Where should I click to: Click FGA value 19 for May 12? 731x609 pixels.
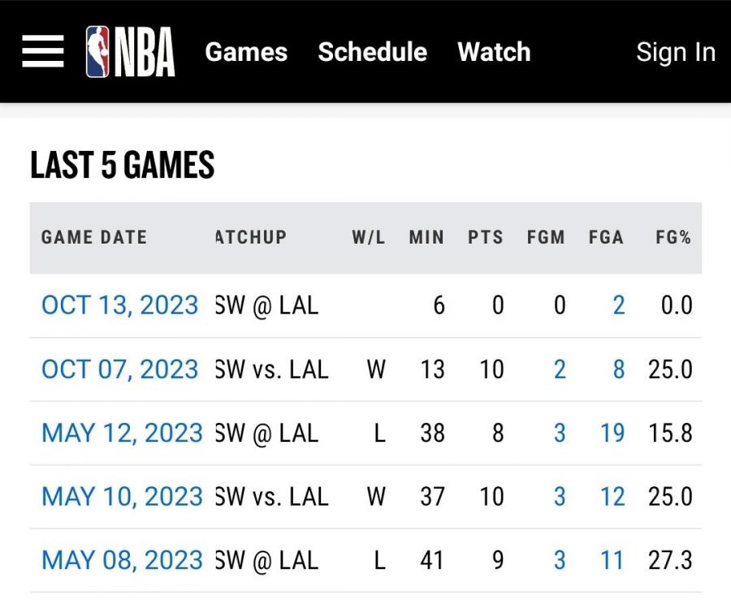tap(612, 433)
